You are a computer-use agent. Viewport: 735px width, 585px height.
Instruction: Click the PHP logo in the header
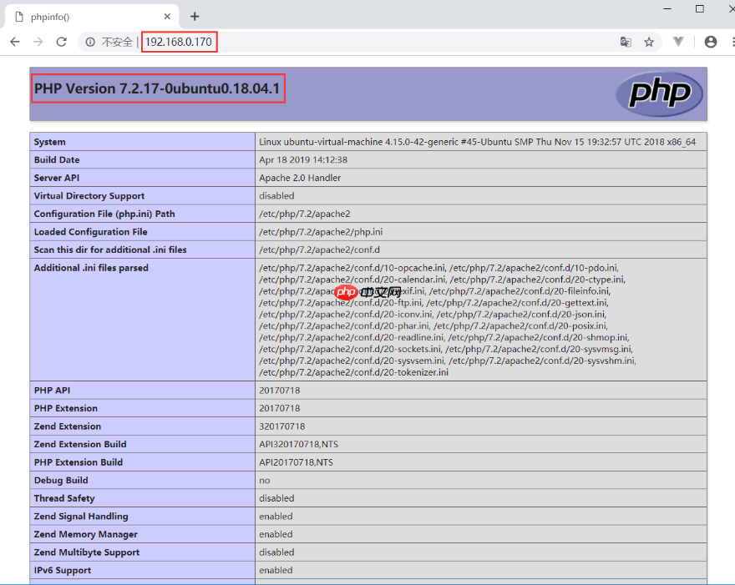click(659, 93)
